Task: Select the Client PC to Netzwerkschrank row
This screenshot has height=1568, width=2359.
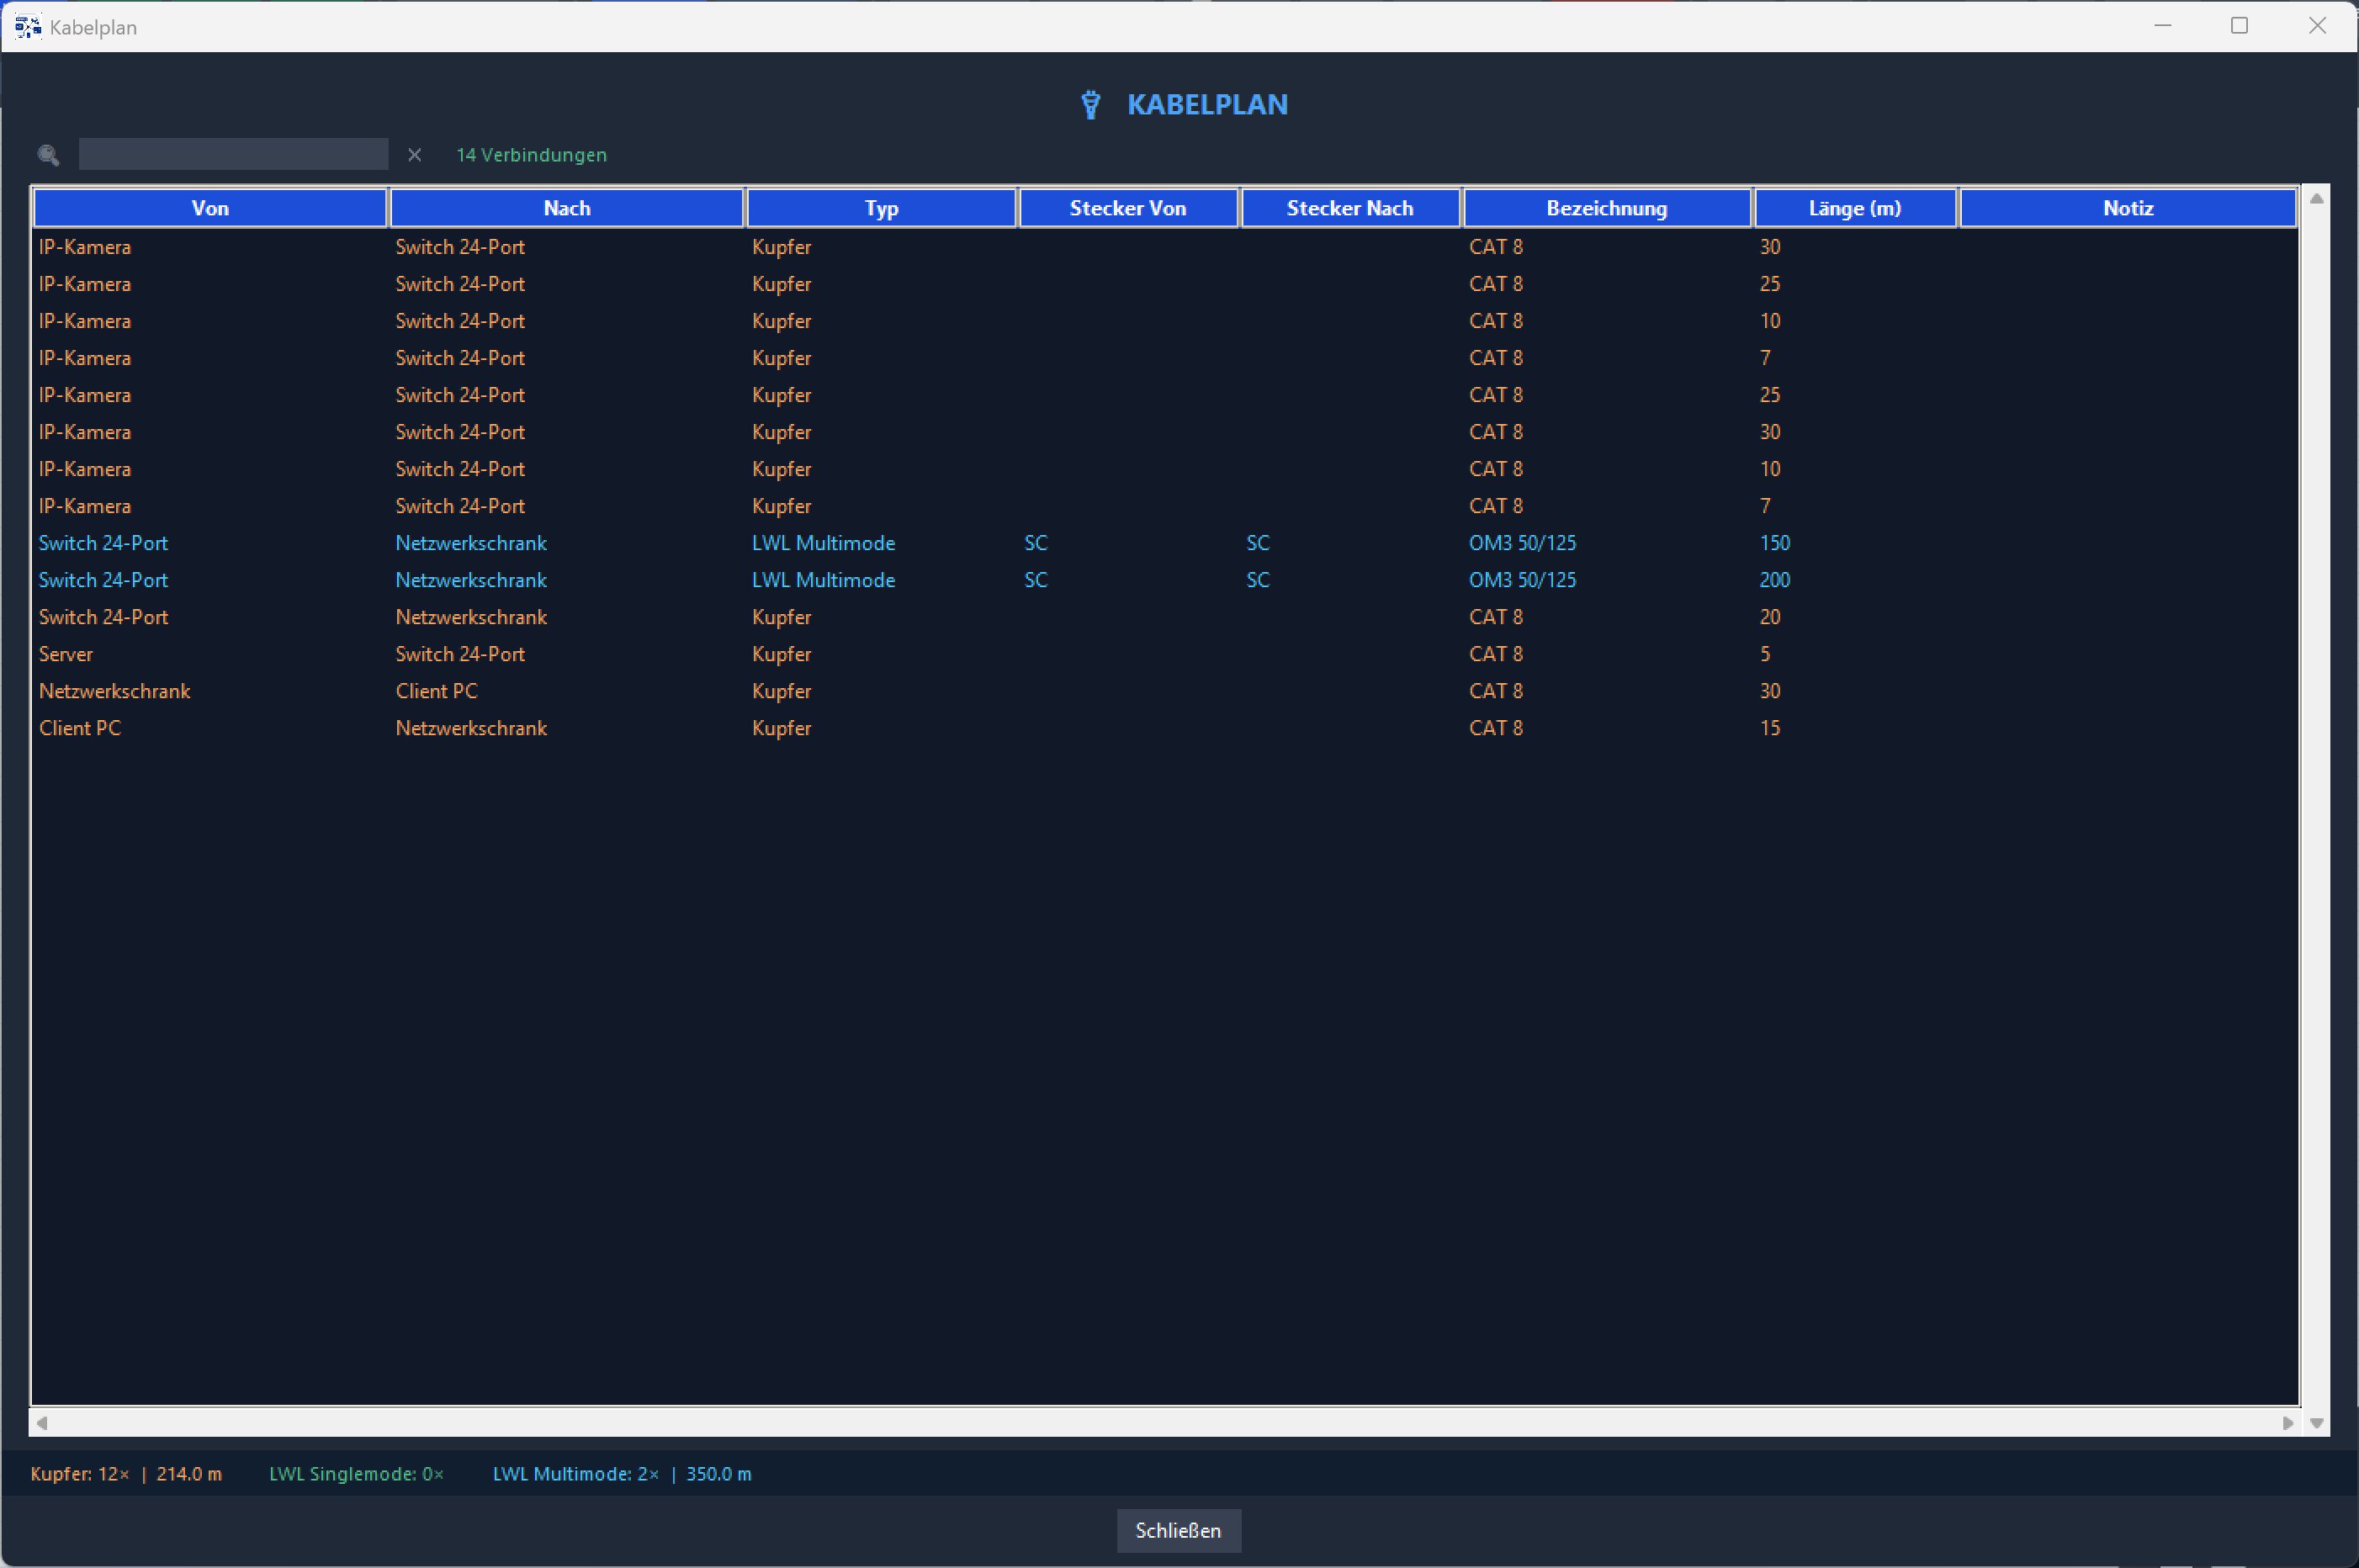Action: tap(1165, 728)
